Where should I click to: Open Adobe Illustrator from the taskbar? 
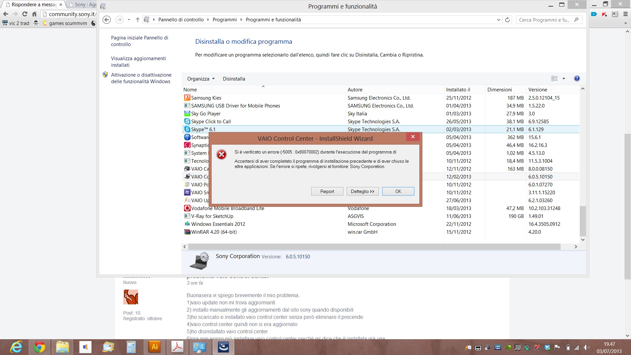154,347
